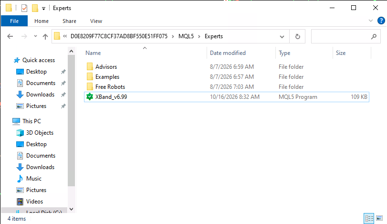Refresh the Experts folder view
This screenshot has width=387, height=224.
[x=297, y=37]
